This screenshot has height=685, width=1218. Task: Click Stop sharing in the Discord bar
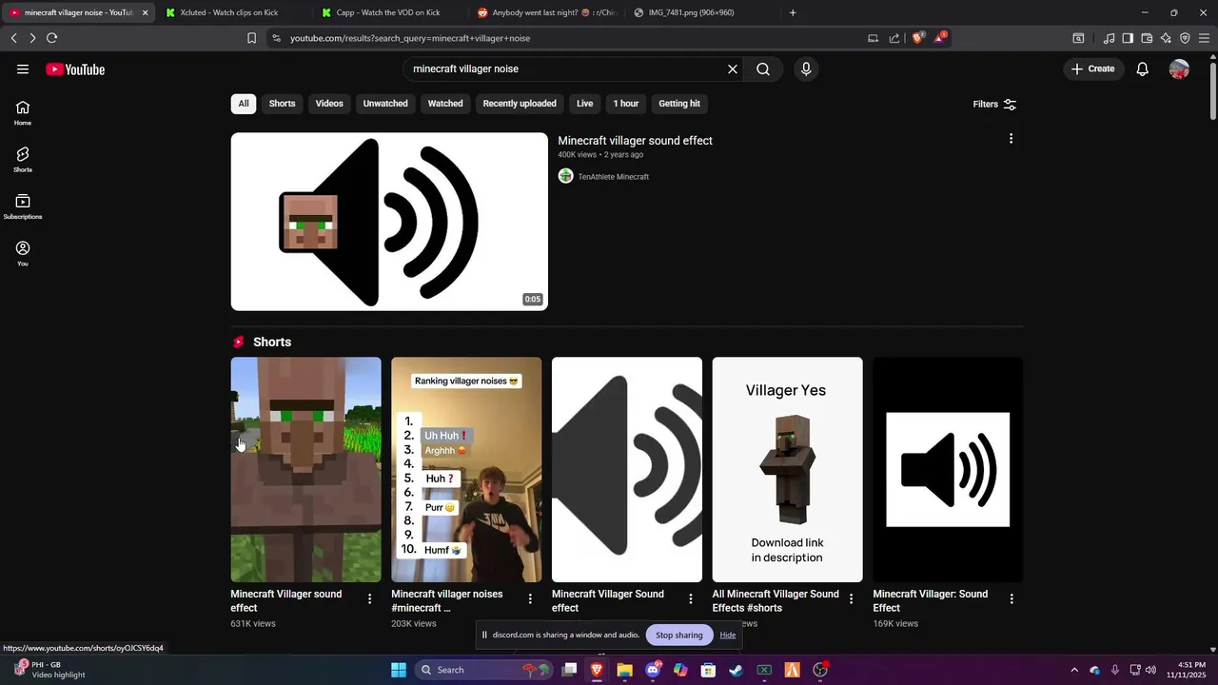tap(679, 635)
